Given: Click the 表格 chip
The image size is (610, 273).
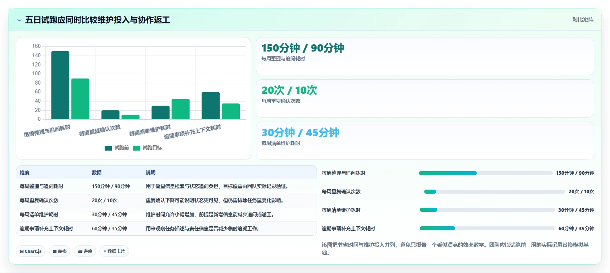Looking at the screenshot, I should point(60,251).
